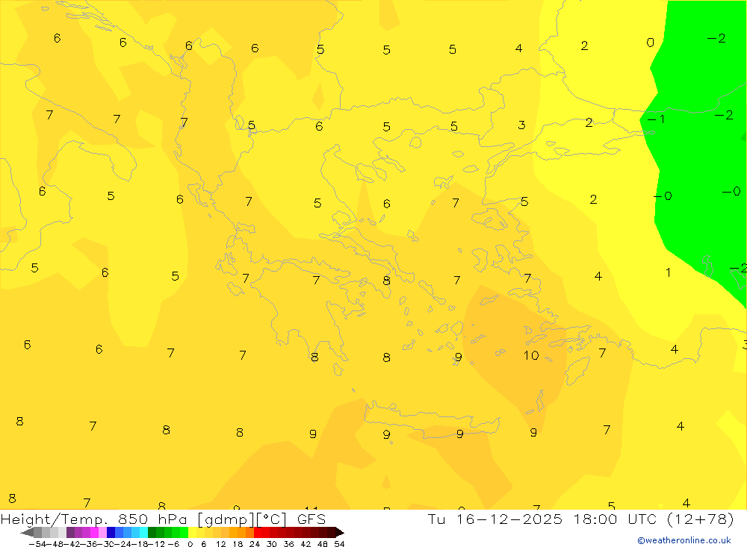Click the gray left arrow cap of the legend
The height and width of the screenshot is (547, 747).
(27, 532)
